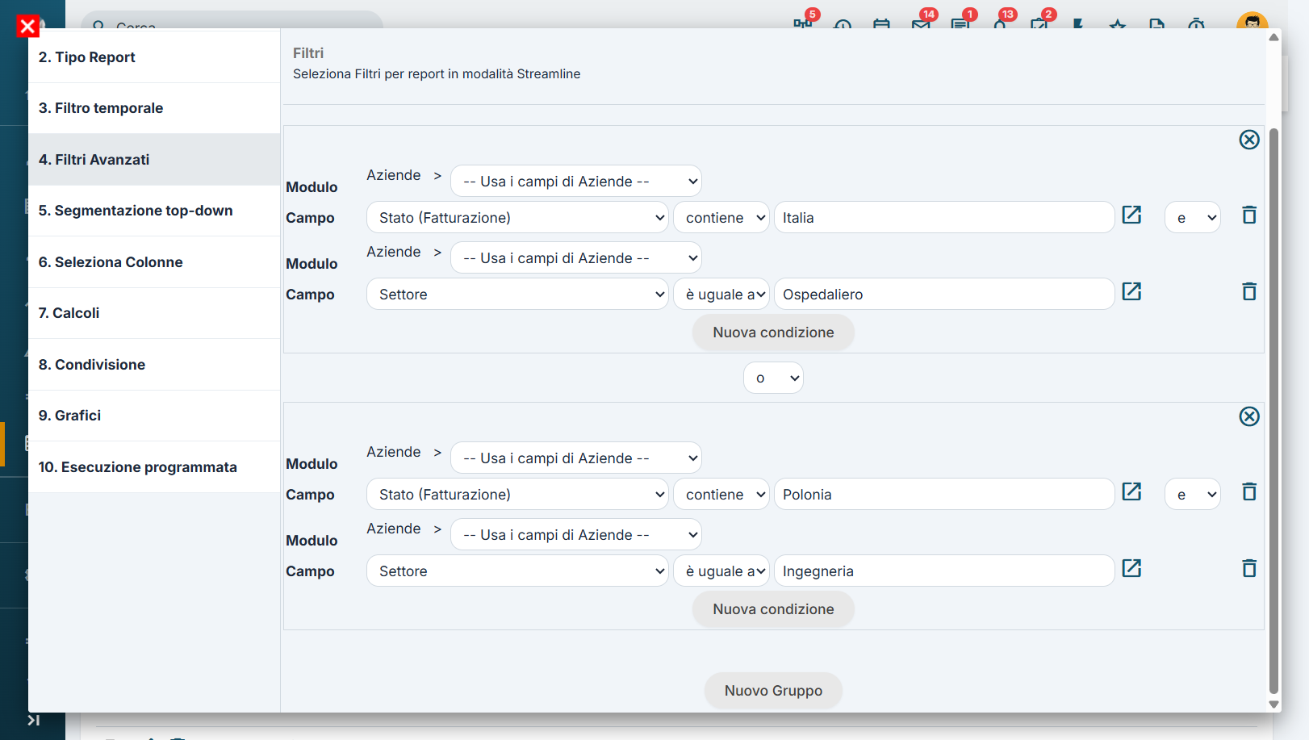Open the document icon in top bar
Viewport: 1309px width, 740px height.
(x=1157, y=23)
